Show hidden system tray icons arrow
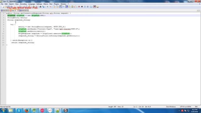201x113 pixels. point(179,110)
